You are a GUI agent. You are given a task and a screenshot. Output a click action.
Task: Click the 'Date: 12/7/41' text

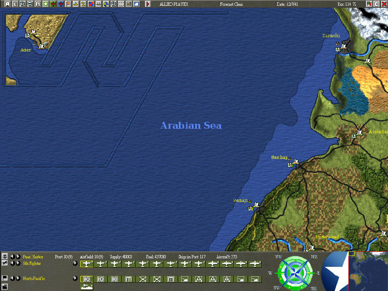tap(287, 4)
